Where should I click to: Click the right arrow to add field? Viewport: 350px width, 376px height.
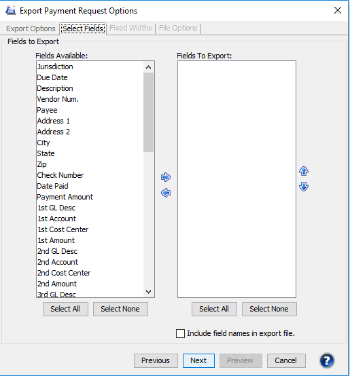point(166,177)
